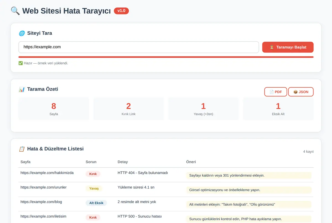
Task: Click the https://example.com/hakkimizda cell
Action: pyautogui.click(x=47, y=173)
